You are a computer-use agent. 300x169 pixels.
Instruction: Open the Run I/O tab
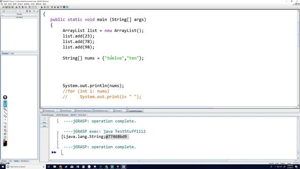73,115
